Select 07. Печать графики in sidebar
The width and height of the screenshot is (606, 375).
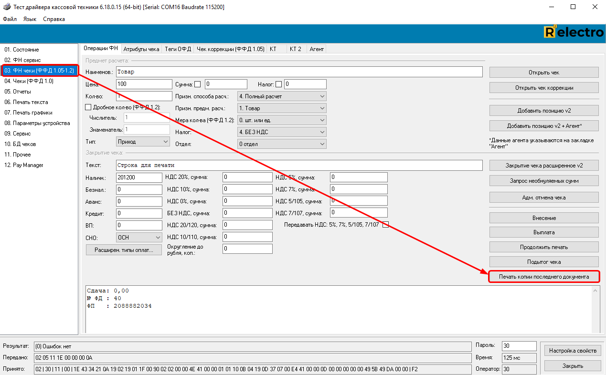click(x=28, y=113)
